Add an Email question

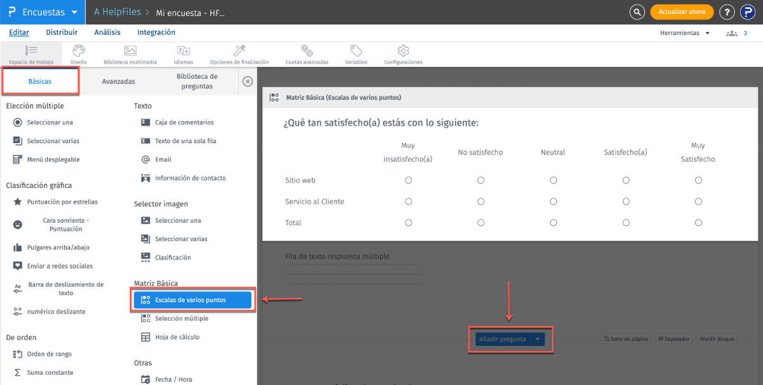click(156, 159)
